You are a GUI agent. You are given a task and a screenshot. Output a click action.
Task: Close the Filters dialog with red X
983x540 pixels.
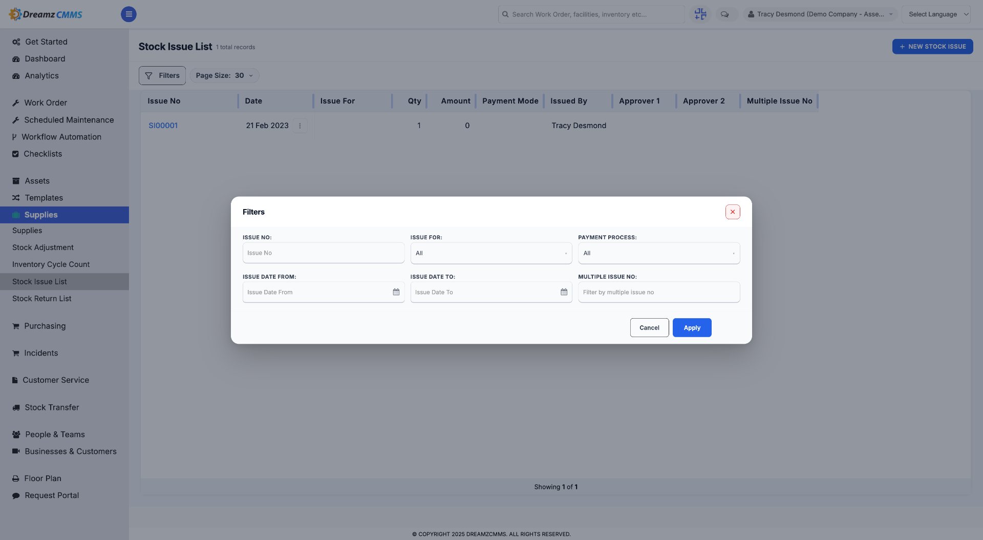(x=733, y=212)
